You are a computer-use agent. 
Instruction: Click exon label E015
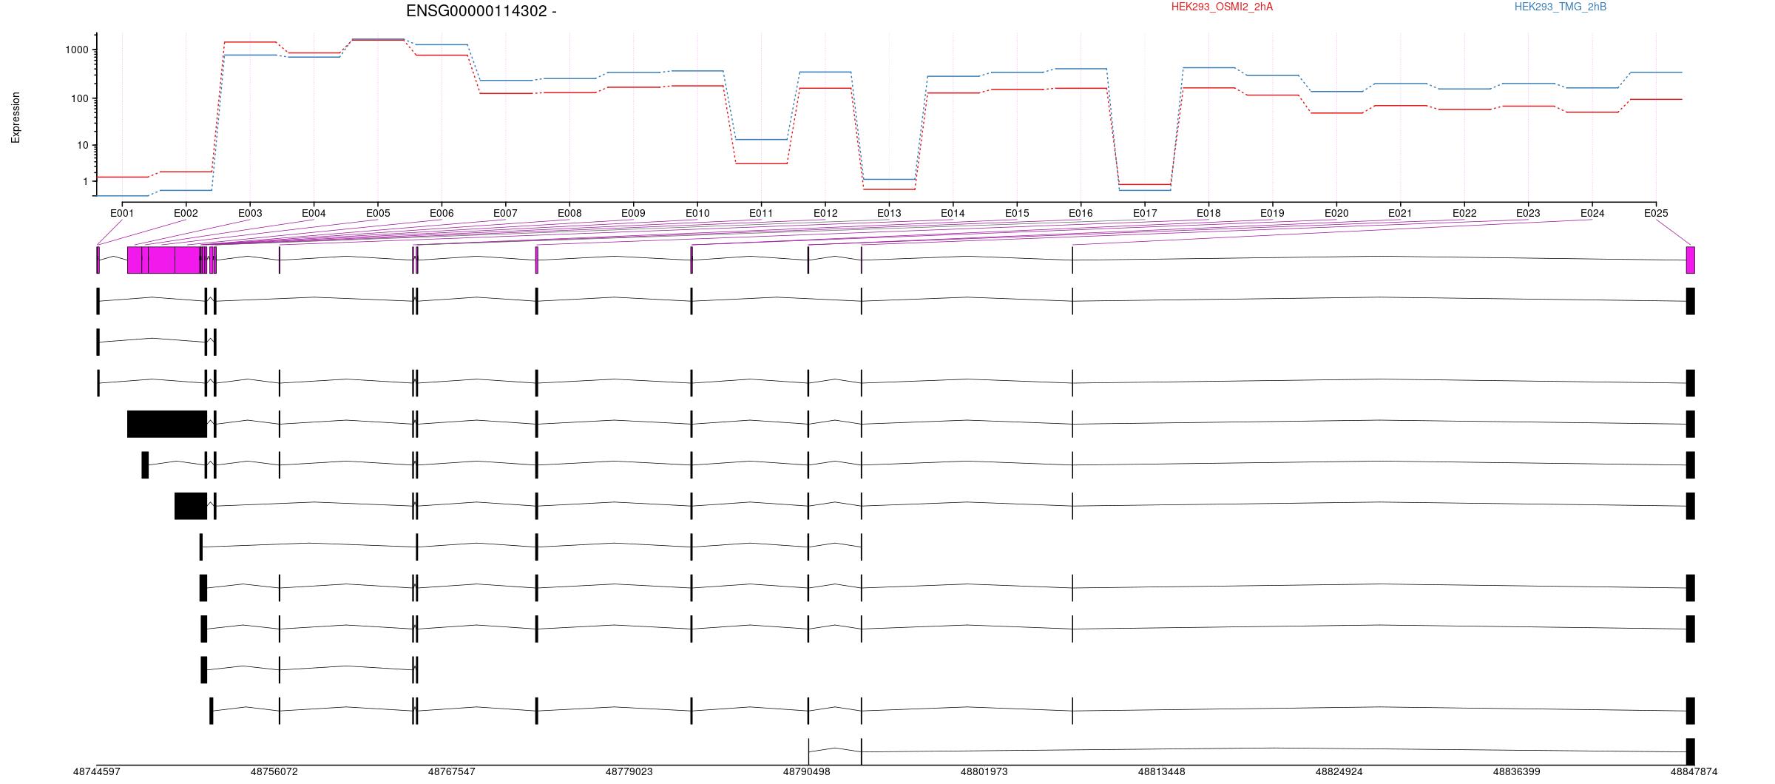[1017, 213]
